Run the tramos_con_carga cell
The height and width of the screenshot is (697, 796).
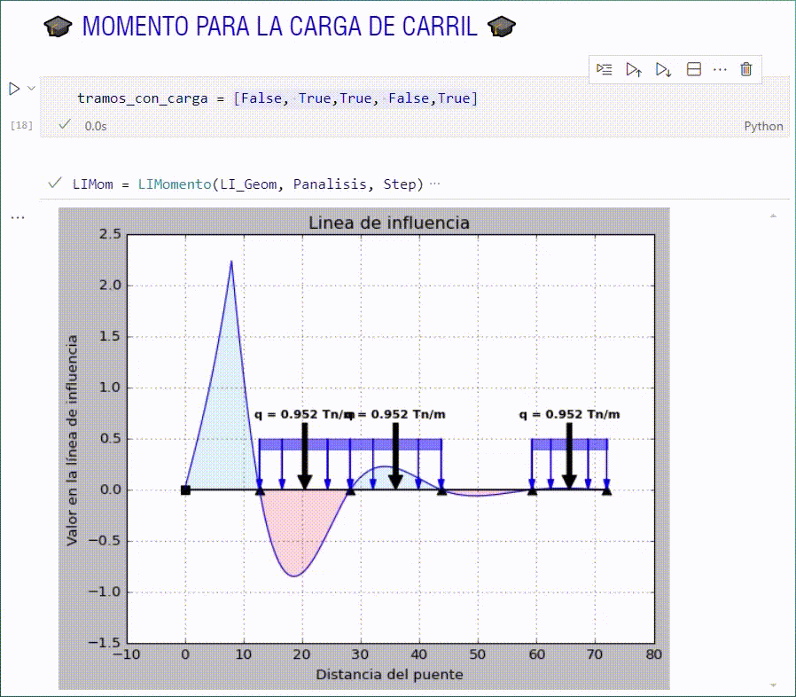tap(13, 89)
